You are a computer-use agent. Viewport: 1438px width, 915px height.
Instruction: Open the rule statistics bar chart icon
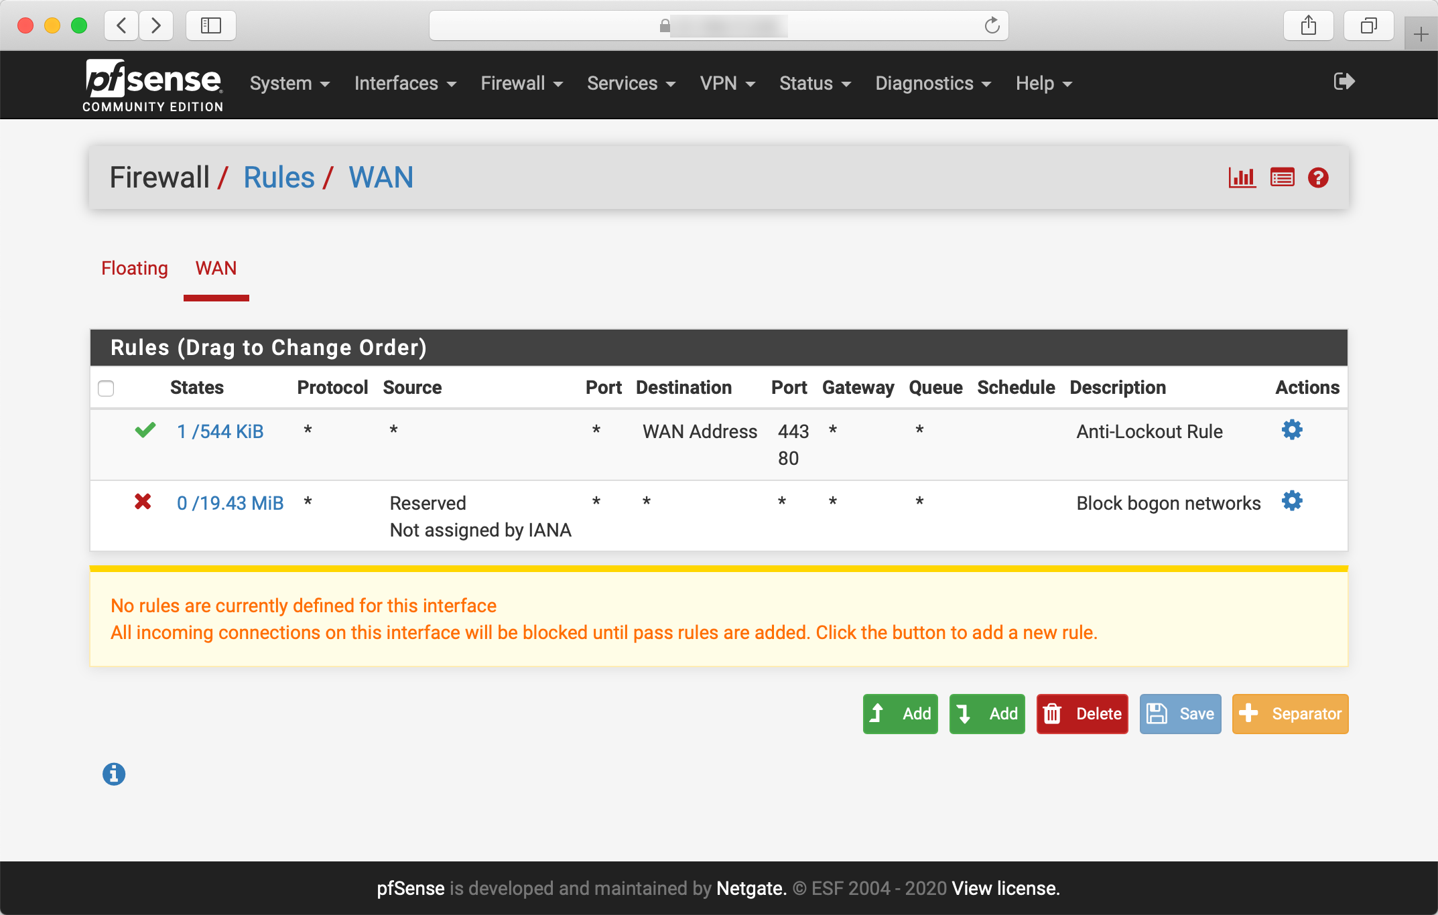tap(1242, 178)
